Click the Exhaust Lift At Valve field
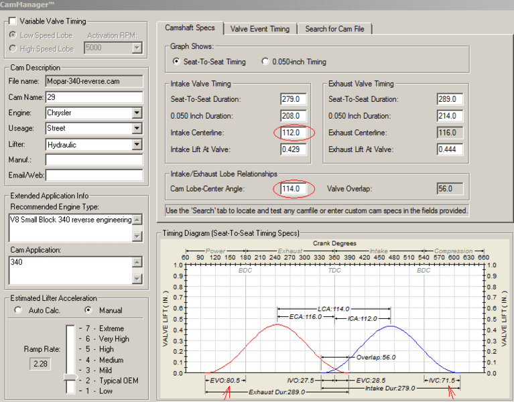Image resolution: width=514 pixels, height=402 pixels. [x=450, y=149]
